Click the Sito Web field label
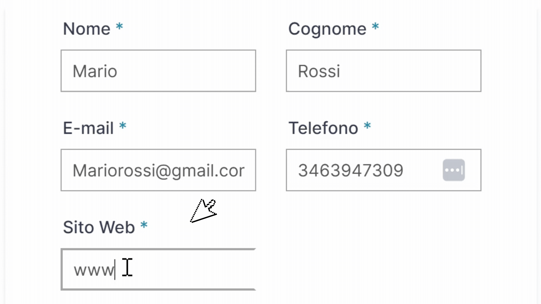This screenshot has width=541, height=304. (x=99, y=227)
